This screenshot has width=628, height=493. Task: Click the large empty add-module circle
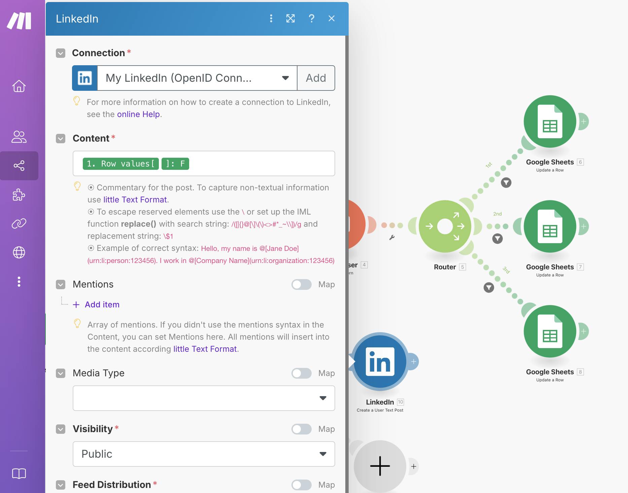tap(380, 466)
